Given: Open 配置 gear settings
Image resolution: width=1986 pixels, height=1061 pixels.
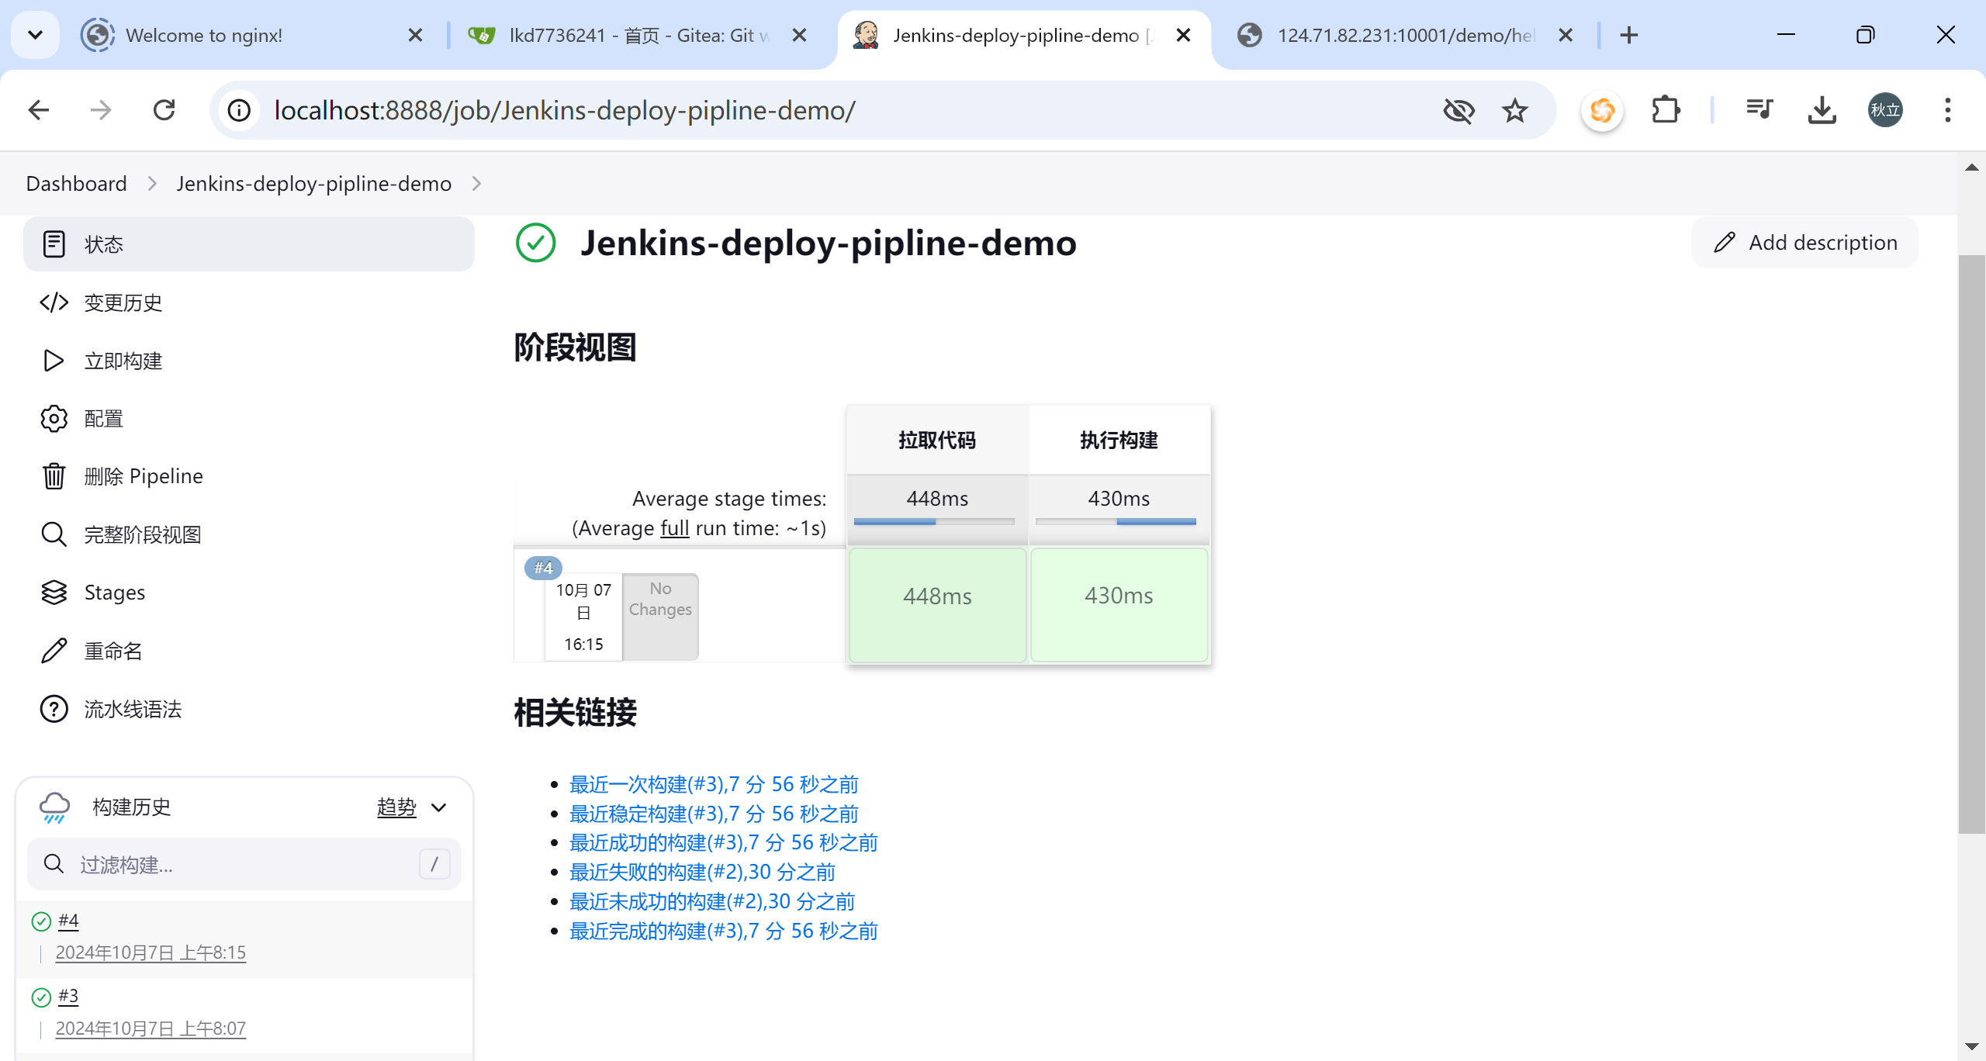Looking at the screenshot, I should [53, 419].
